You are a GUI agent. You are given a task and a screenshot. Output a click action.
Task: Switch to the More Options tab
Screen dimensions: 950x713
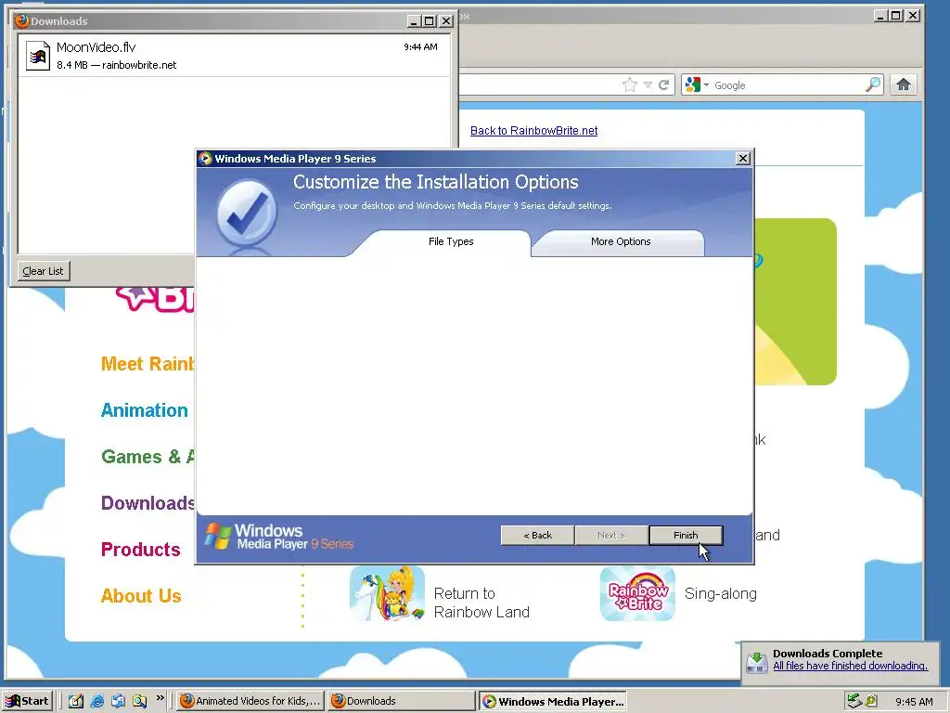coord(621,242)
